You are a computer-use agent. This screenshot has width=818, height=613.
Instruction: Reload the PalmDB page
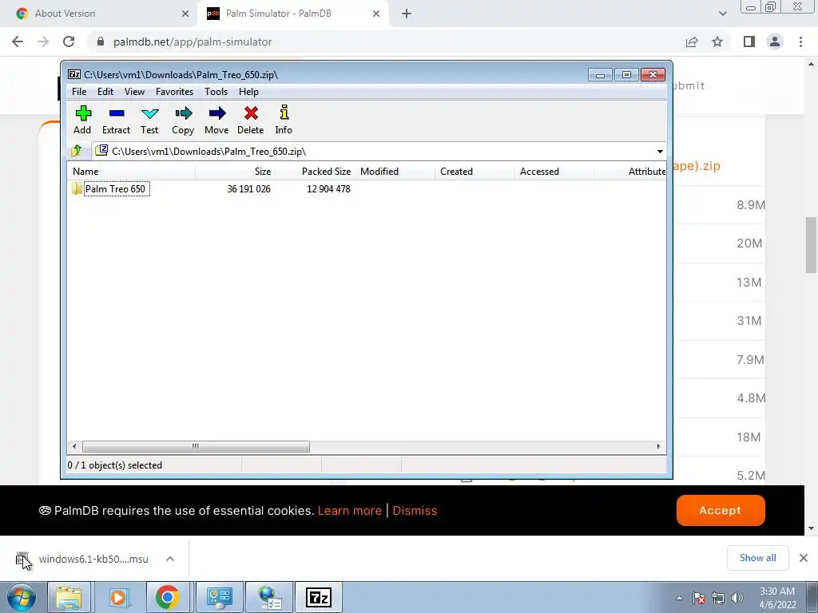point(69,42)
